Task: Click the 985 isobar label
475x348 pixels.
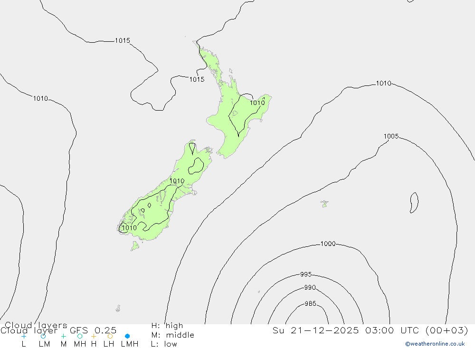Action: (x=310, y=303)
